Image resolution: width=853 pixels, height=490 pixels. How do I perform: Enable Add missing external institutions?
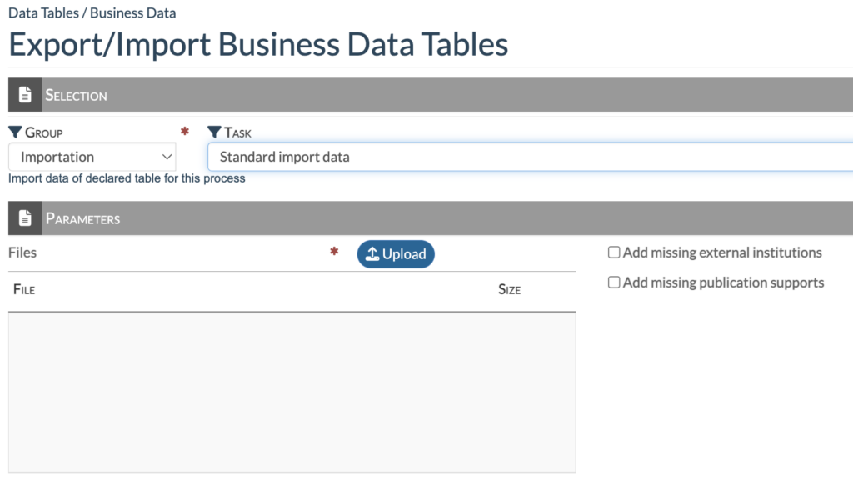click(x=614, y=252)
